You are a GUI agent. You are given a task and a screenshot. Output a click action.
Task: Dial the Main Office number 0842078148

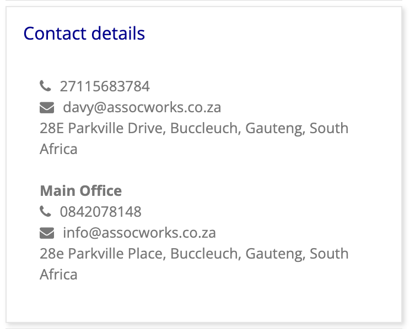tap(101, 211)
